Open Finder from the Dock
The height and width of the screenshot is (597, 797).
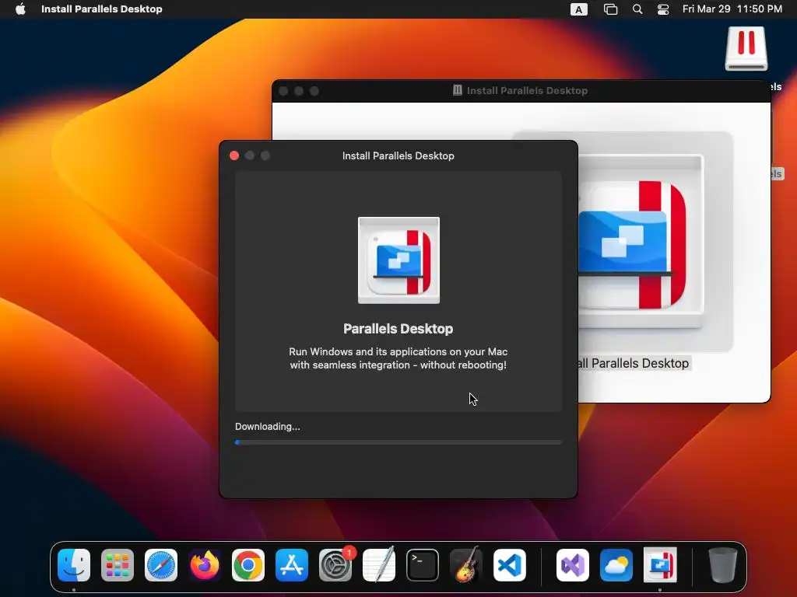click(74, 565)
